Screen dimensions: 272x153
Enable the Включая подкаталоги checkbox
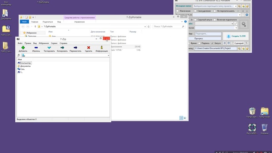click(x=215, y=20)
